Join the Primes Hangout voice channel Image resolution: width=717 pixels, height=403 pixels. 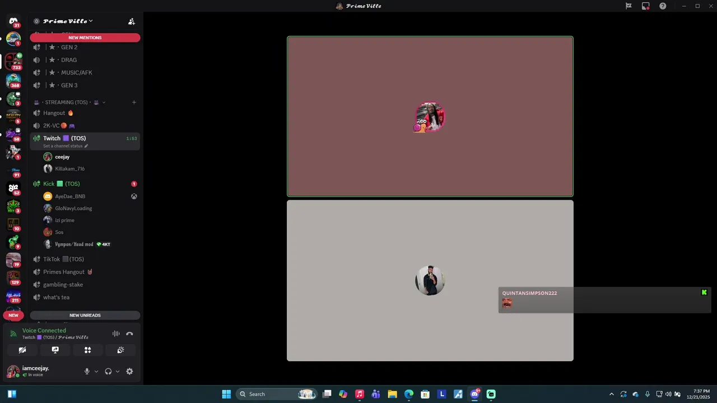(85, 272)
